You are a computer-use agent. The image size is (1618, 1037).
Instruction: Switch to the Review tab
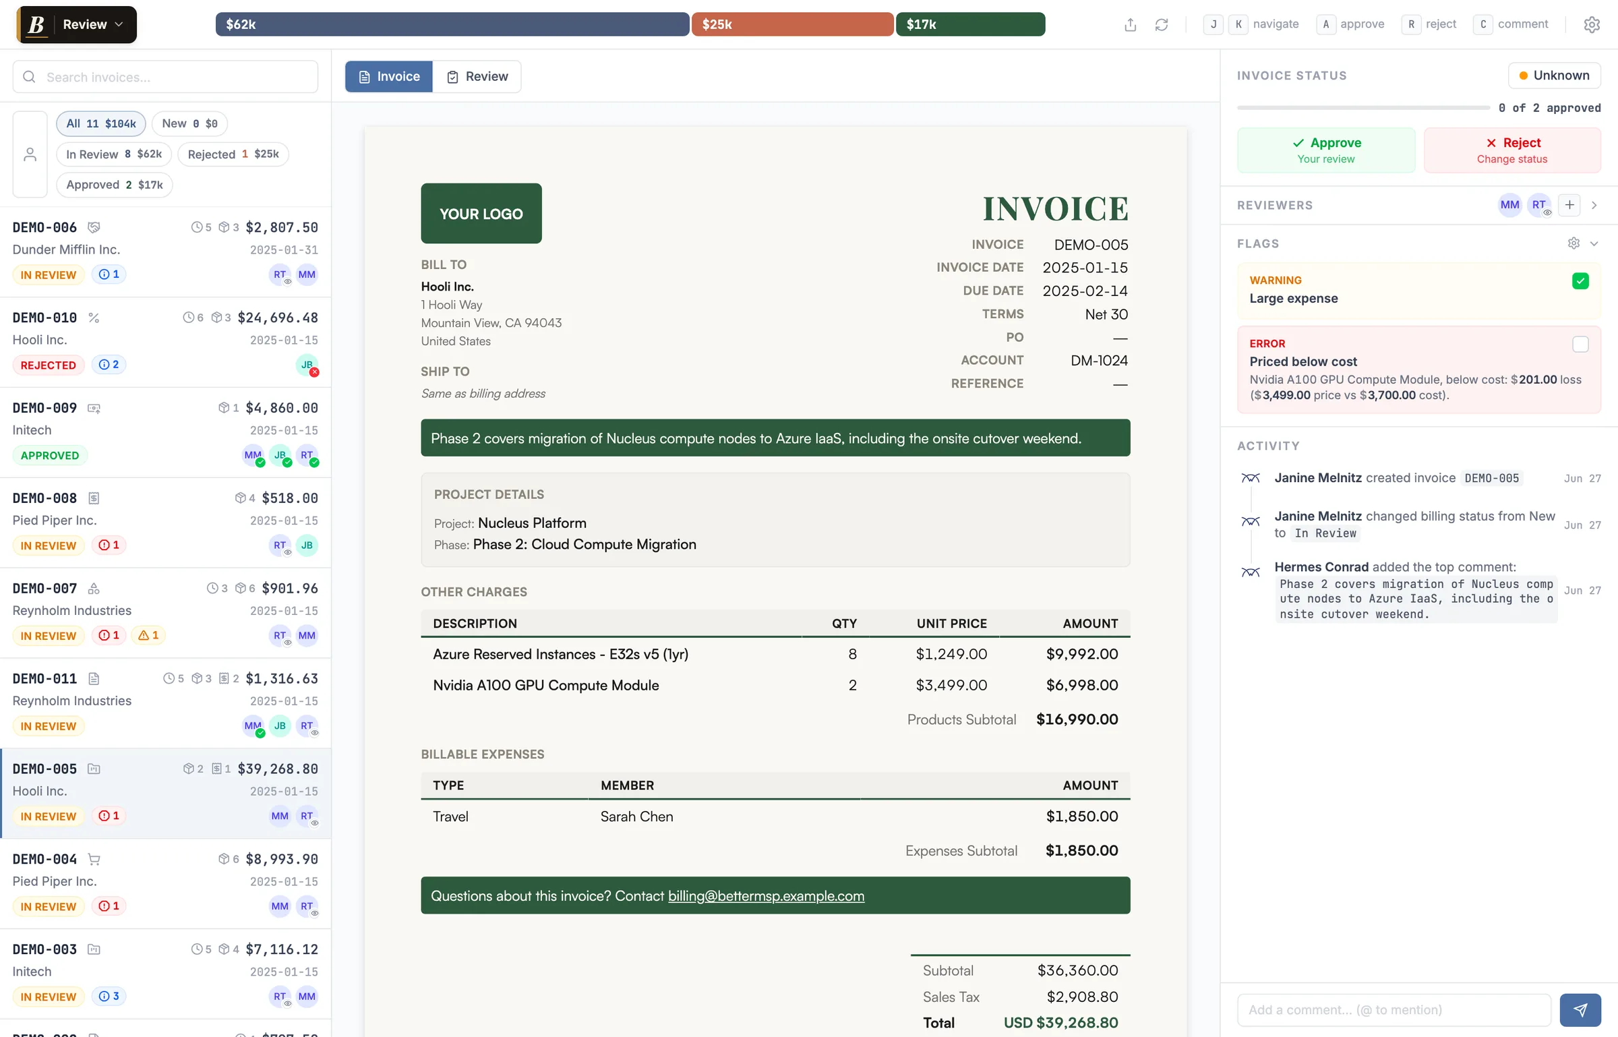[x=477, y=77]
